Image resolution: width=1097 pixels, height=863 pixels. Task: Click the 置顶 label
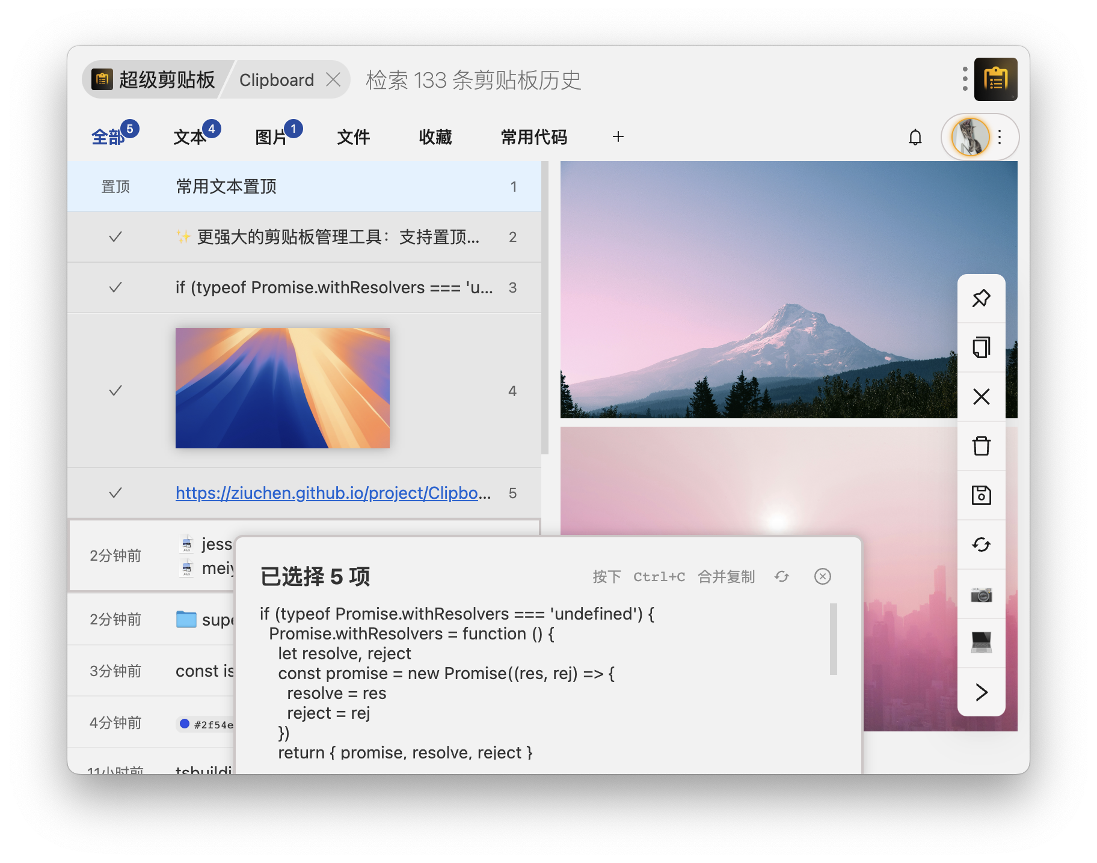[115, 186]
